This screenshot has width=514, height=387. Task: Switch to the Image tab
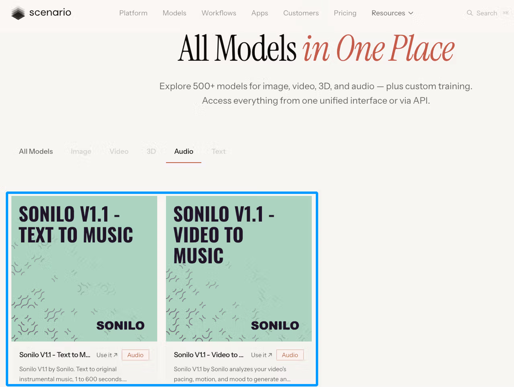pyautogui.click(x=81, y=151)
